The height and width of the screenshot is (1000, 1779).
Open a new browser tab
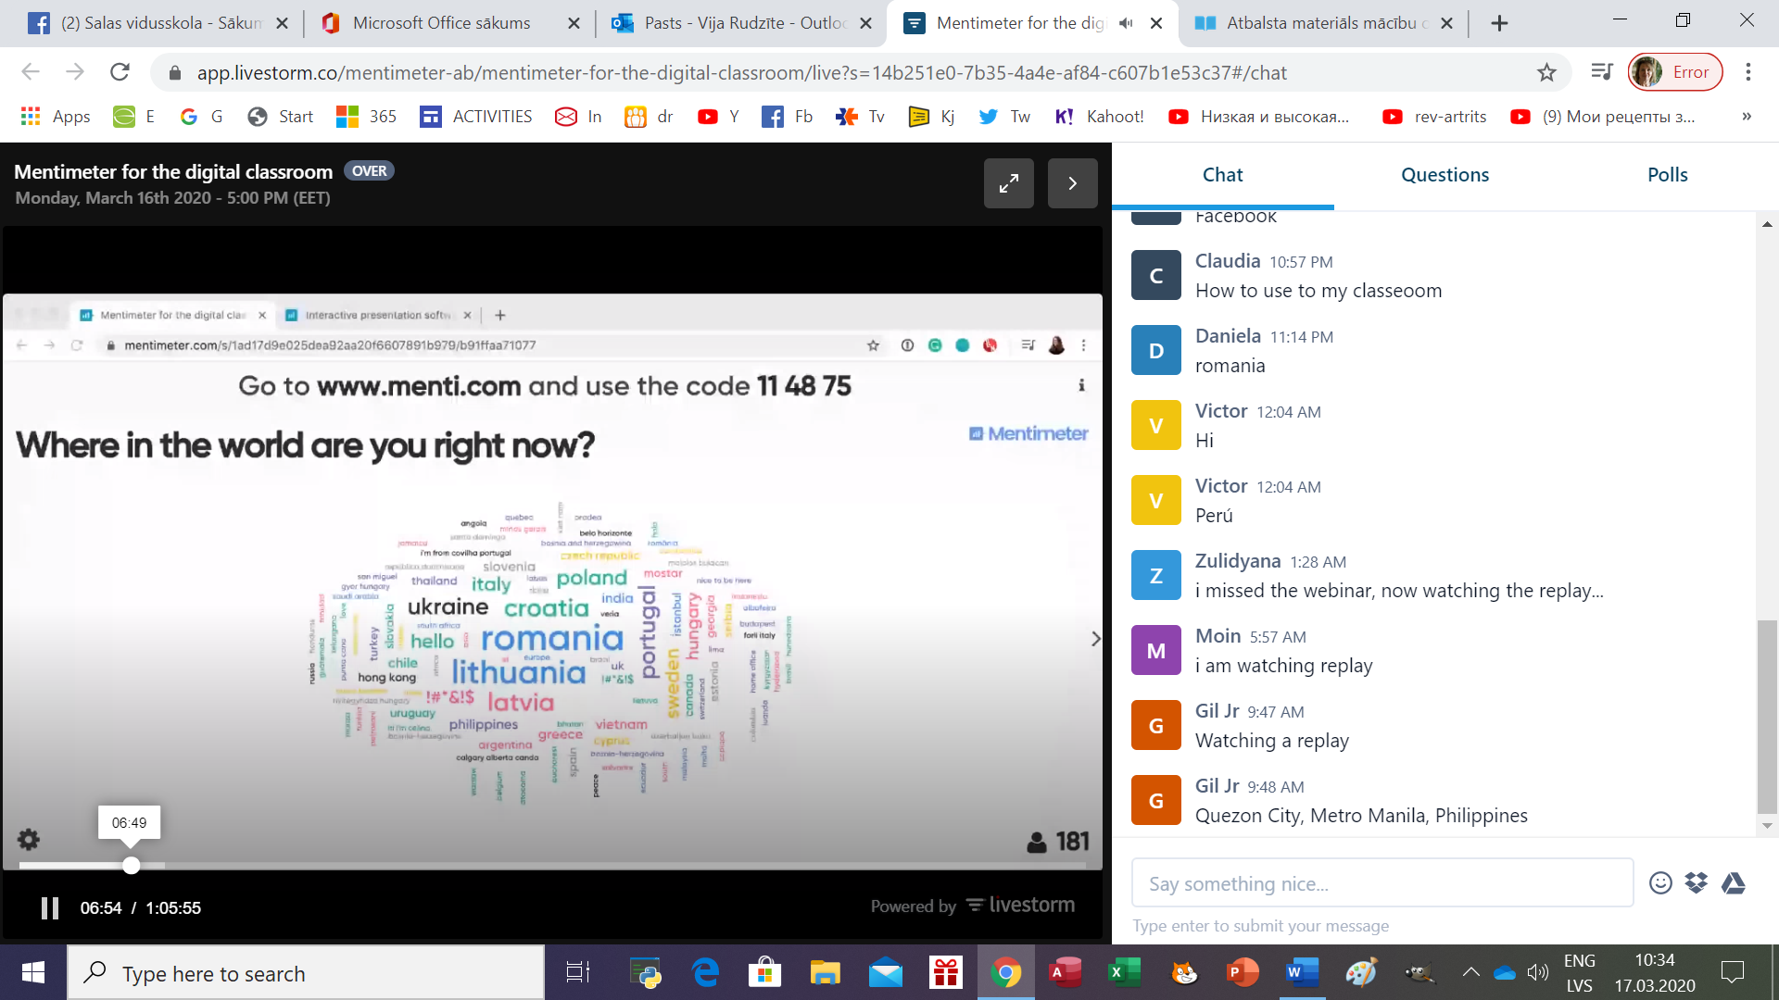click(x=1499, y=23)
